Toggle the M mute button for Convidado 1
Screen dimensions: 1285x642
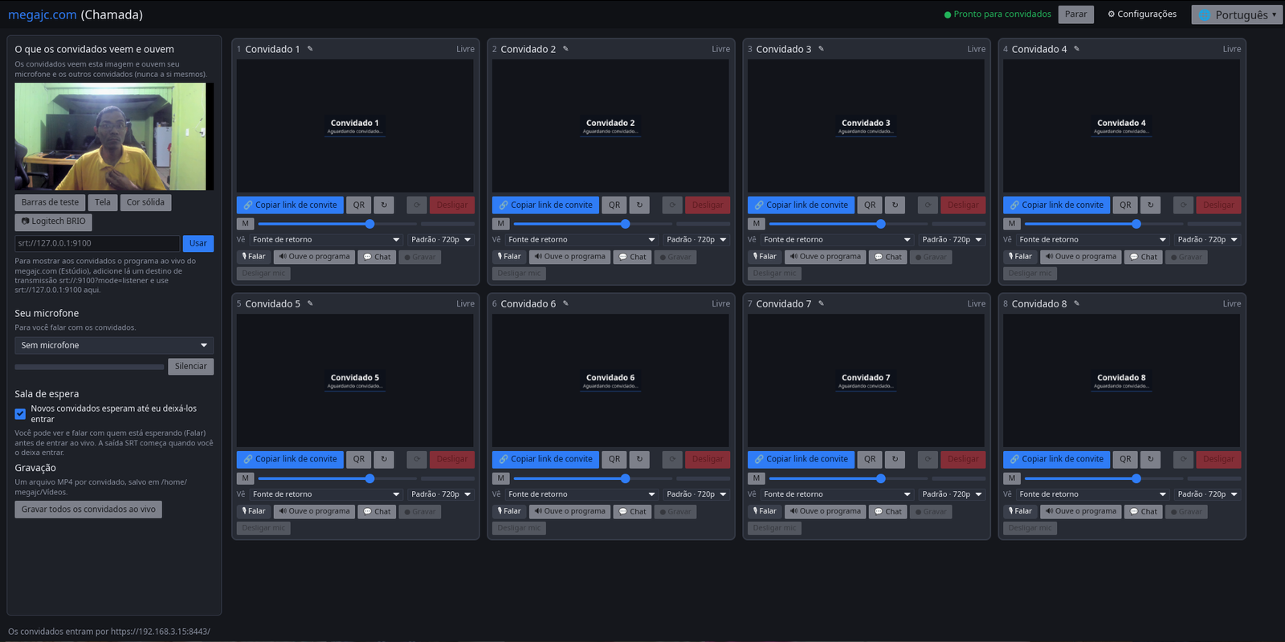tap(246, 224)
